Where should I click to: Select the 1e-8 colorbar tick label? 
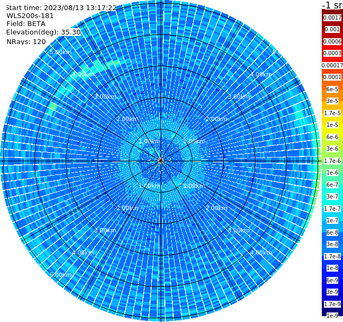(332, 268)
